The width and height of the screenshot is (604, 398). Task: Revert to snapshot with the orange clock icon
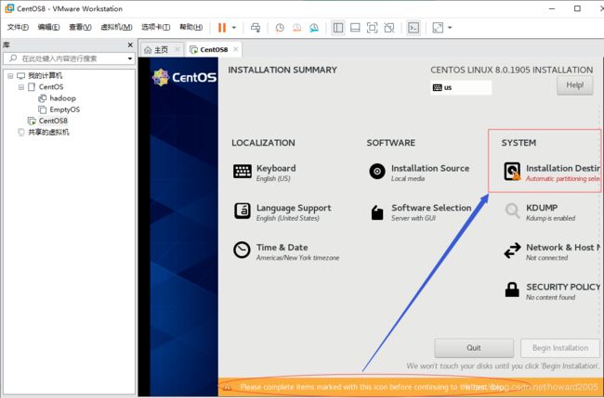(x=296, y=27)
